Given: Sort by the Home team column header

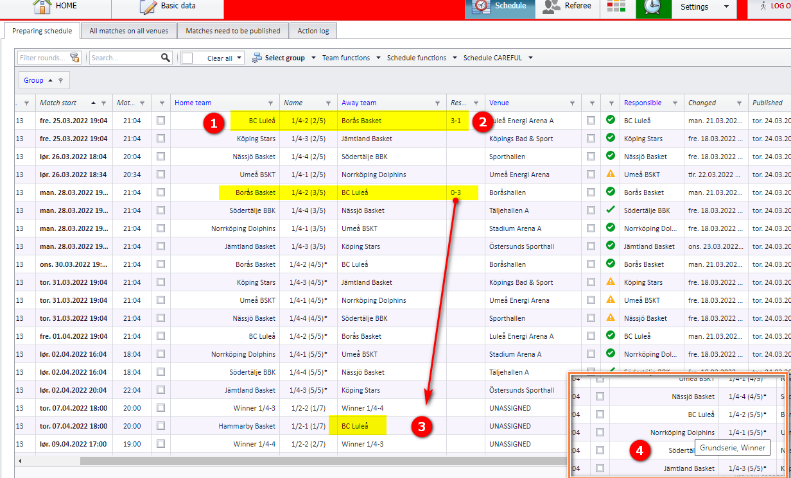Looking at the screenshot, I should tap(193, 103).
